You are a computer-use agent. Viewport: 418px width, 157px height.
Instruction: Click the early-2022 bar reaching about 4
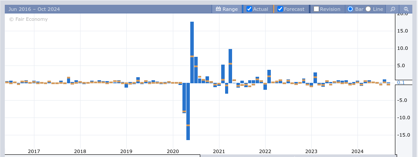point(269,76)
